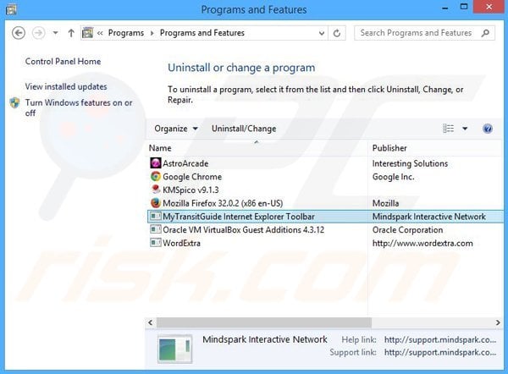Open the recent locations dropdown arrow
The image size is (508, 374).
coord(56,33)
